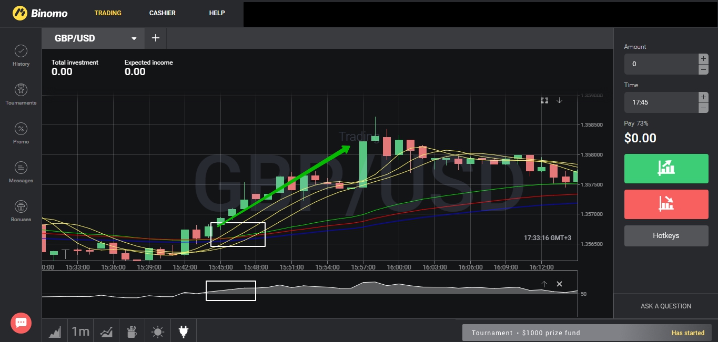
Task: Place a down (red) trade
Action: (x=666, y=204)
